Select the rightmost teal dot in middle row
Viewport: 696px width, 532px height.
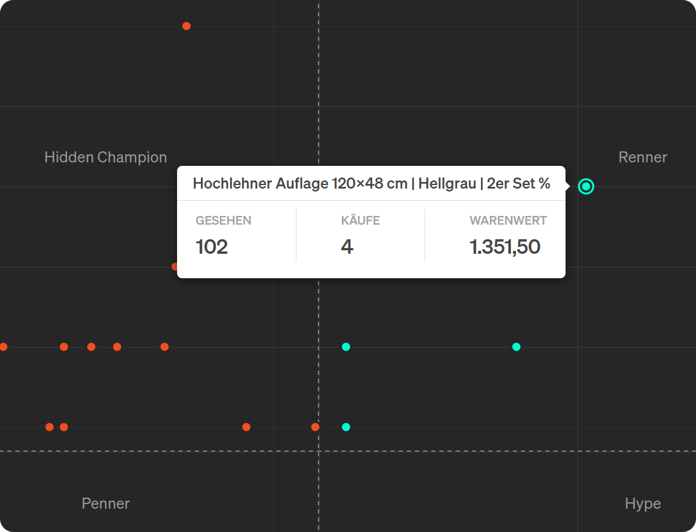516,347
